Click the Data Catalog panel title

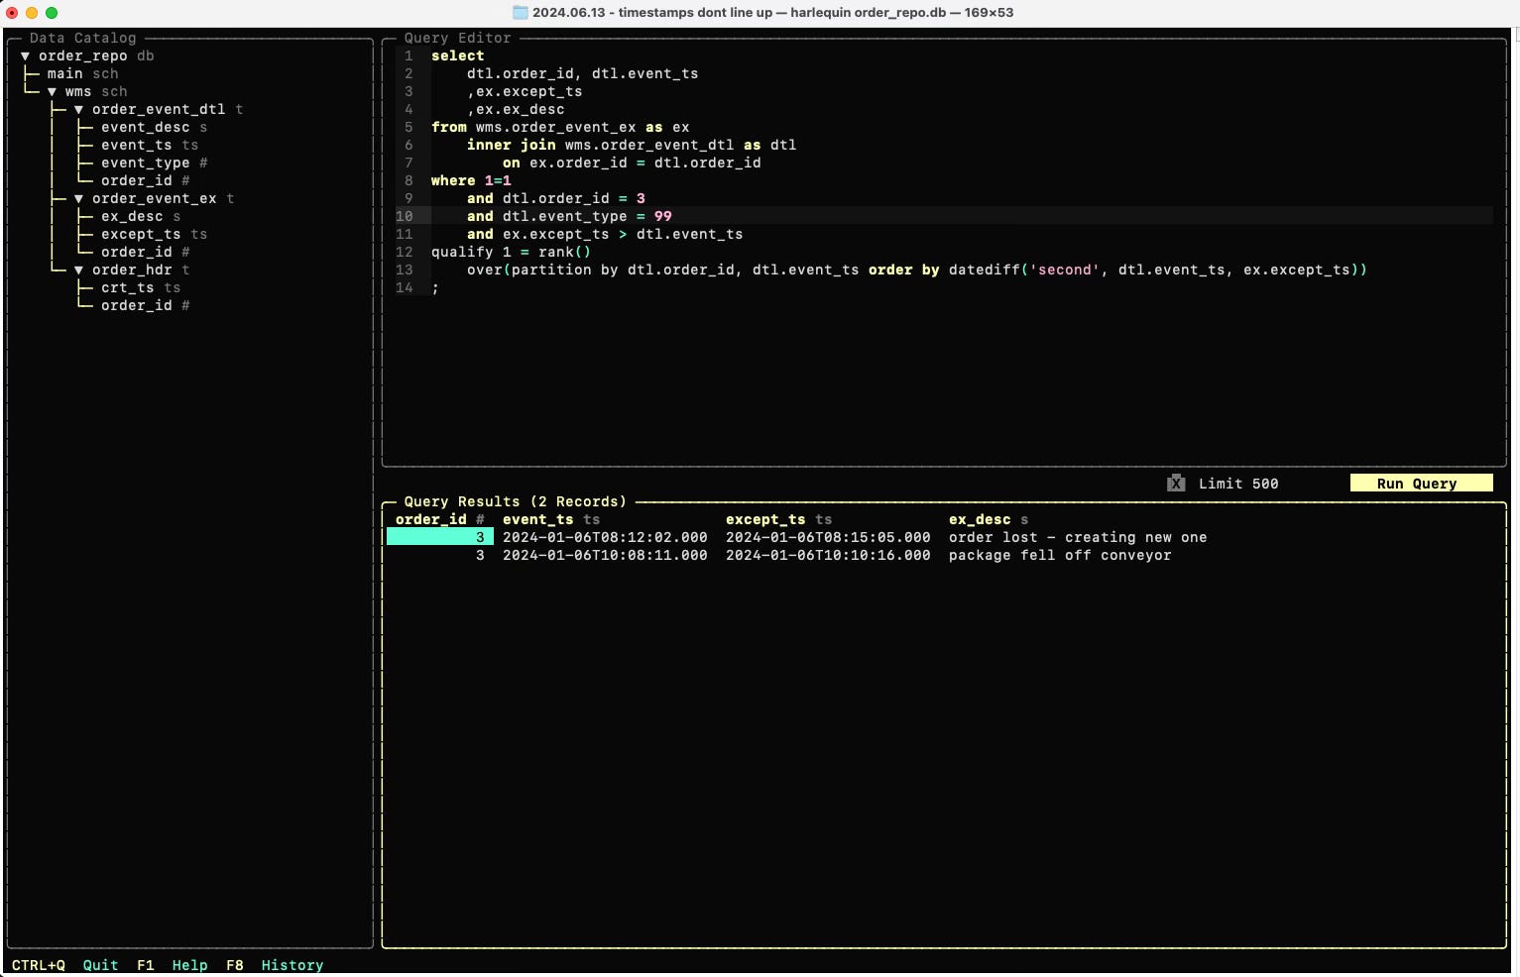82,39
